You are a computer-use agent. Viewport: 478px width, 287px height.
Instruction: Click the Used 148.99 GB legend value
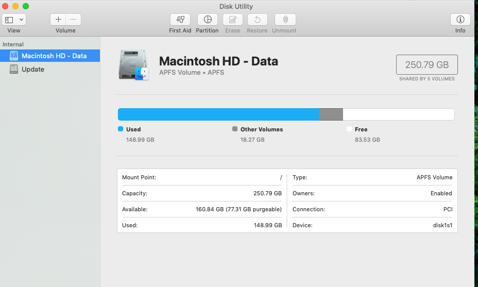(140, 140)
